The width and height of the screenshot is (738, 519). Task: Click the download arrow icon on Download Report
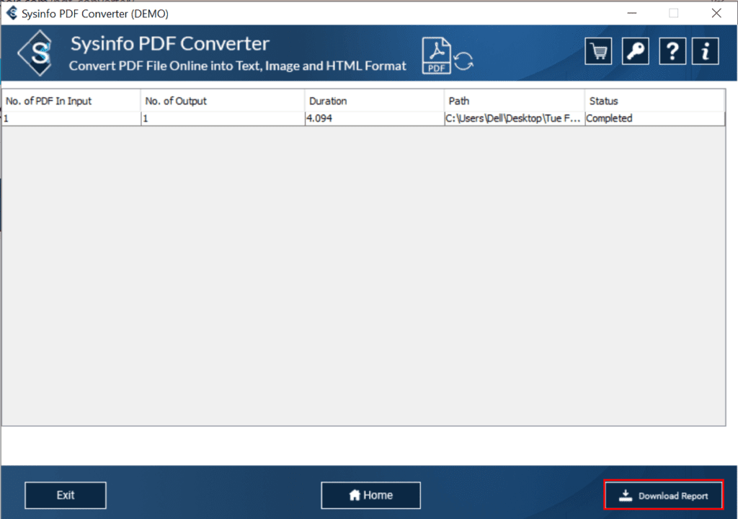624,495
